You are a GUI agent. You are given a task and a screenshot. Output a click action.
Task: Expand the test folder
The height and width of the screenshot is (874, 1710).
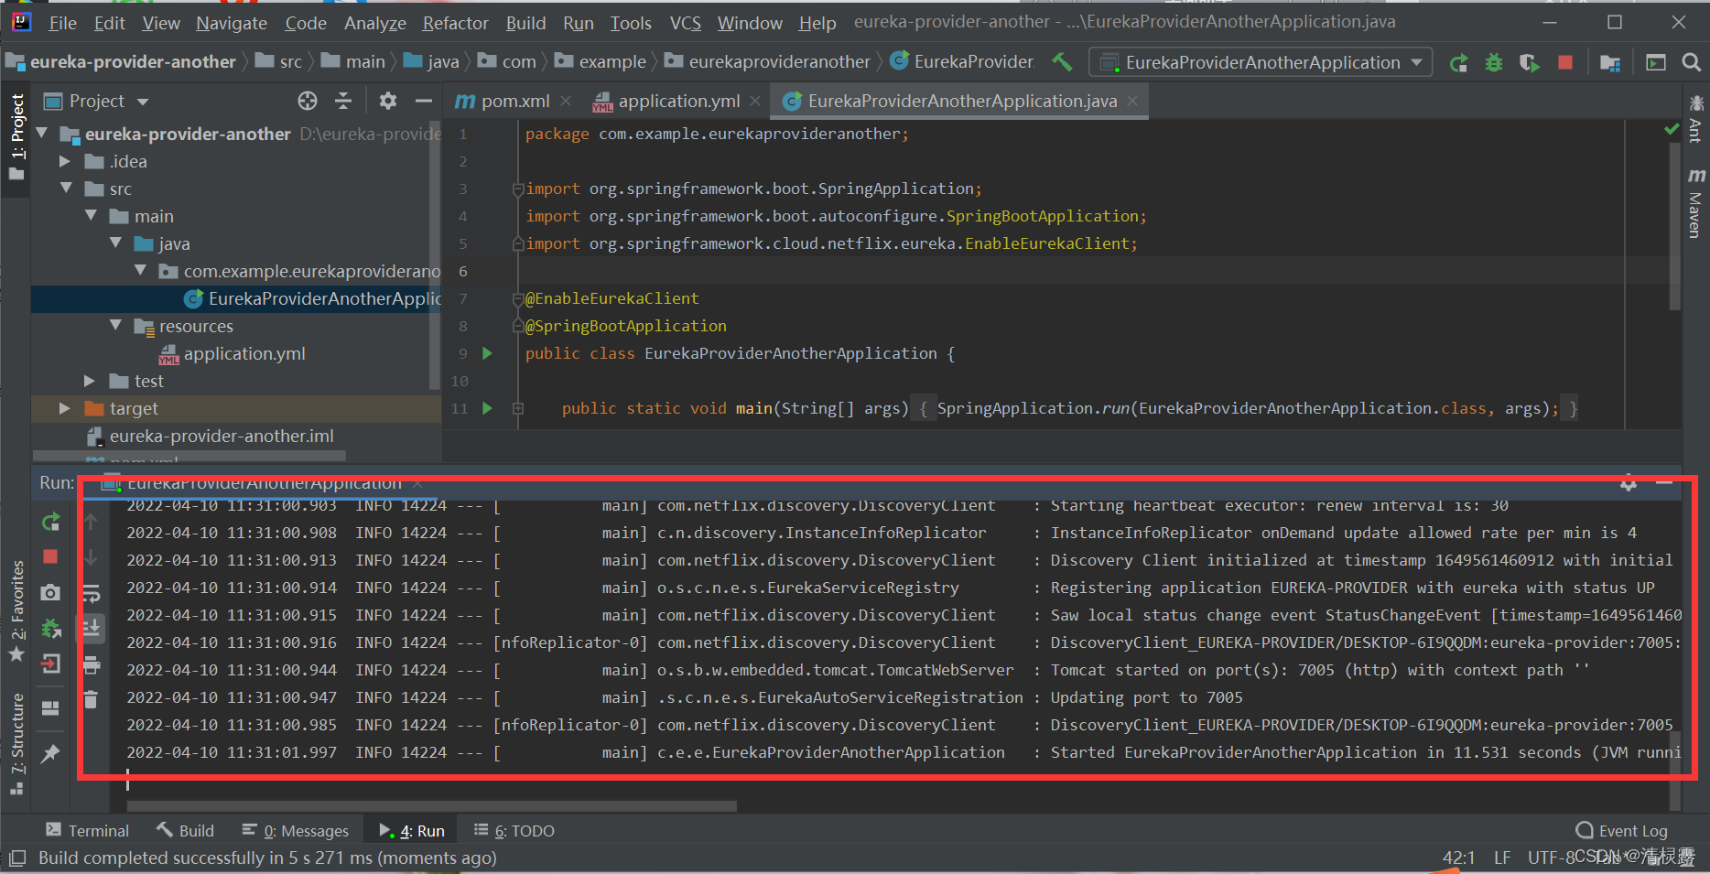pos(90,381)
